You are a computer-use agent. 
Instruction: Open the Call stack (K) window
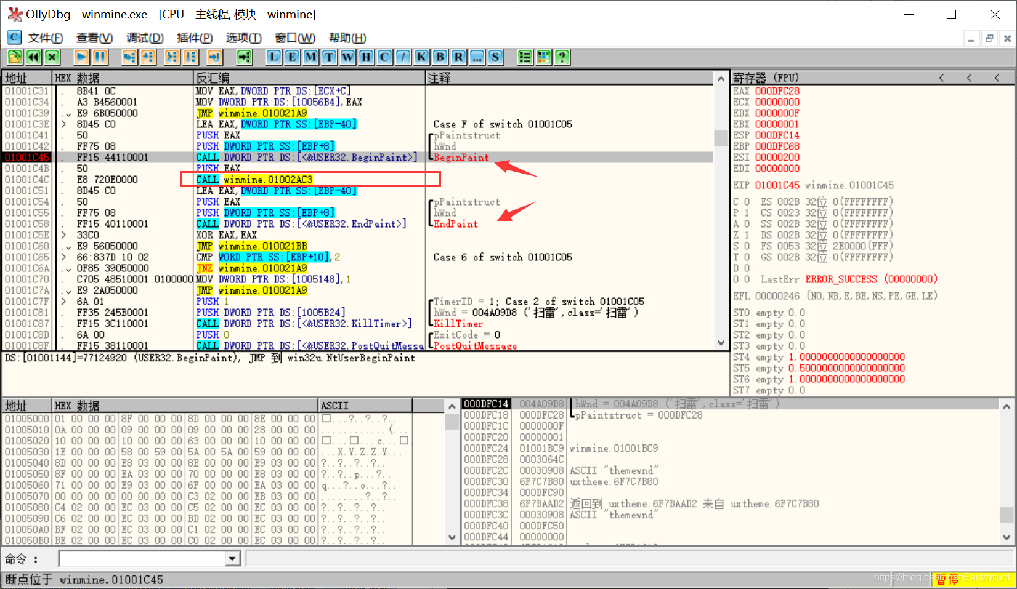pyautogui.click(x=421, y=57)
